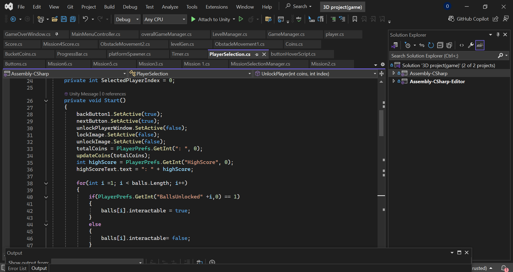The width and height of the screenshot is (513, 272).
Task: Click the Find in Files icon
Action: coord(268,19)
